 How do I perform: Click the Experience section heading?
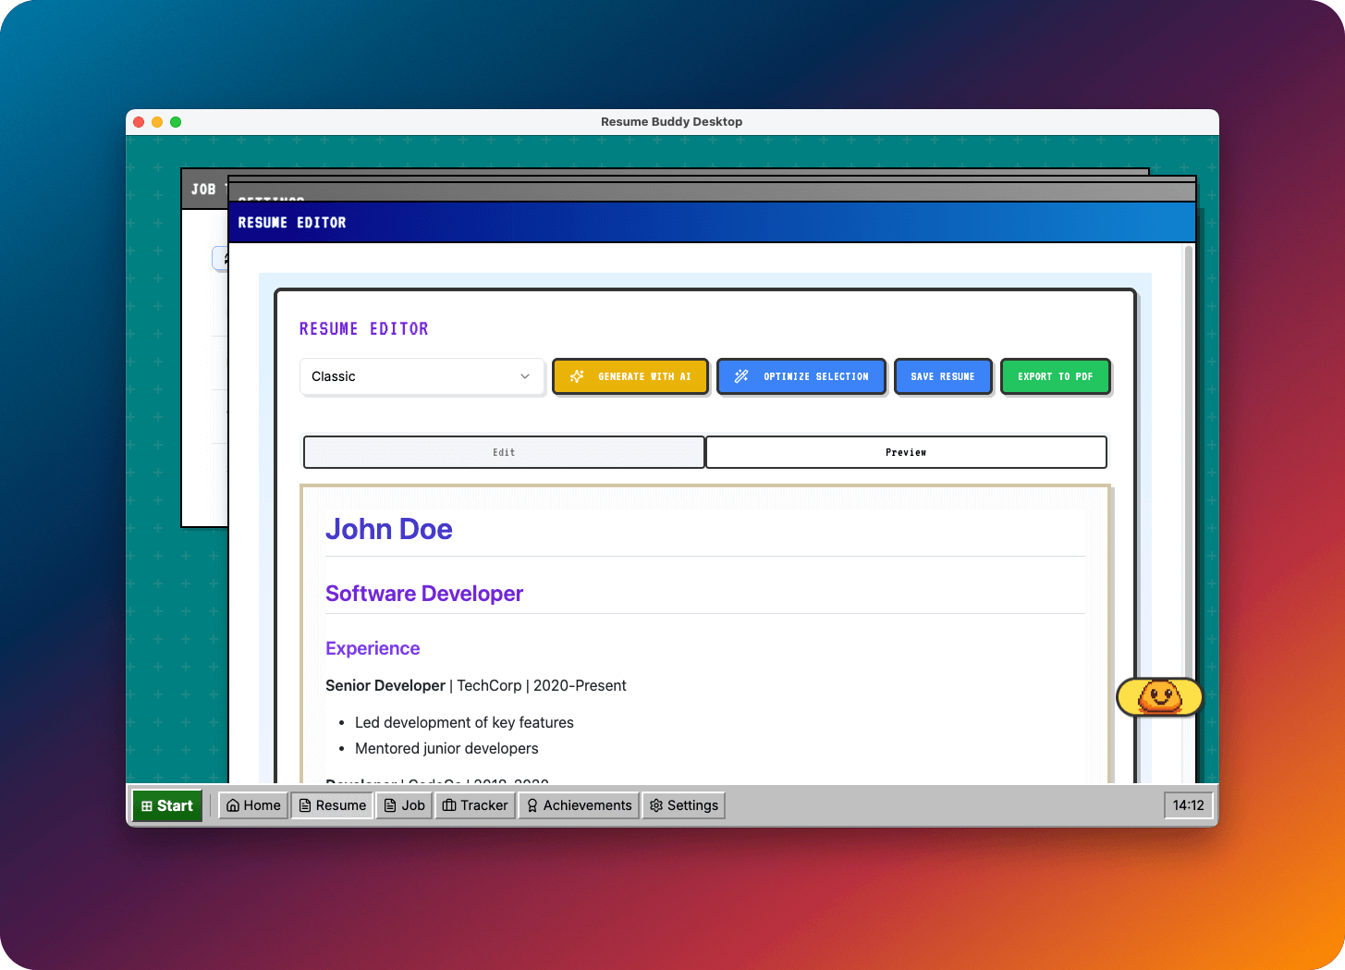point(373,648)
